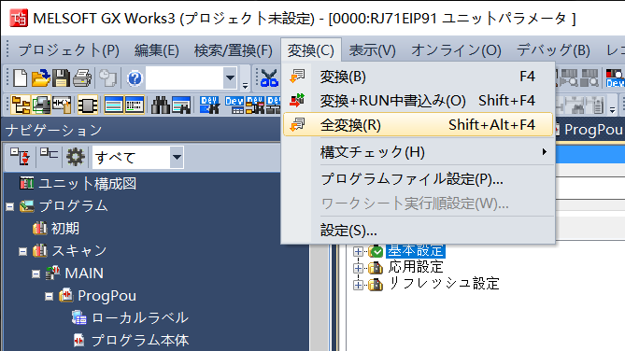
Task: Select リフレッシュ設定 in the parameter tree
Action: click(x=444, y=284)
